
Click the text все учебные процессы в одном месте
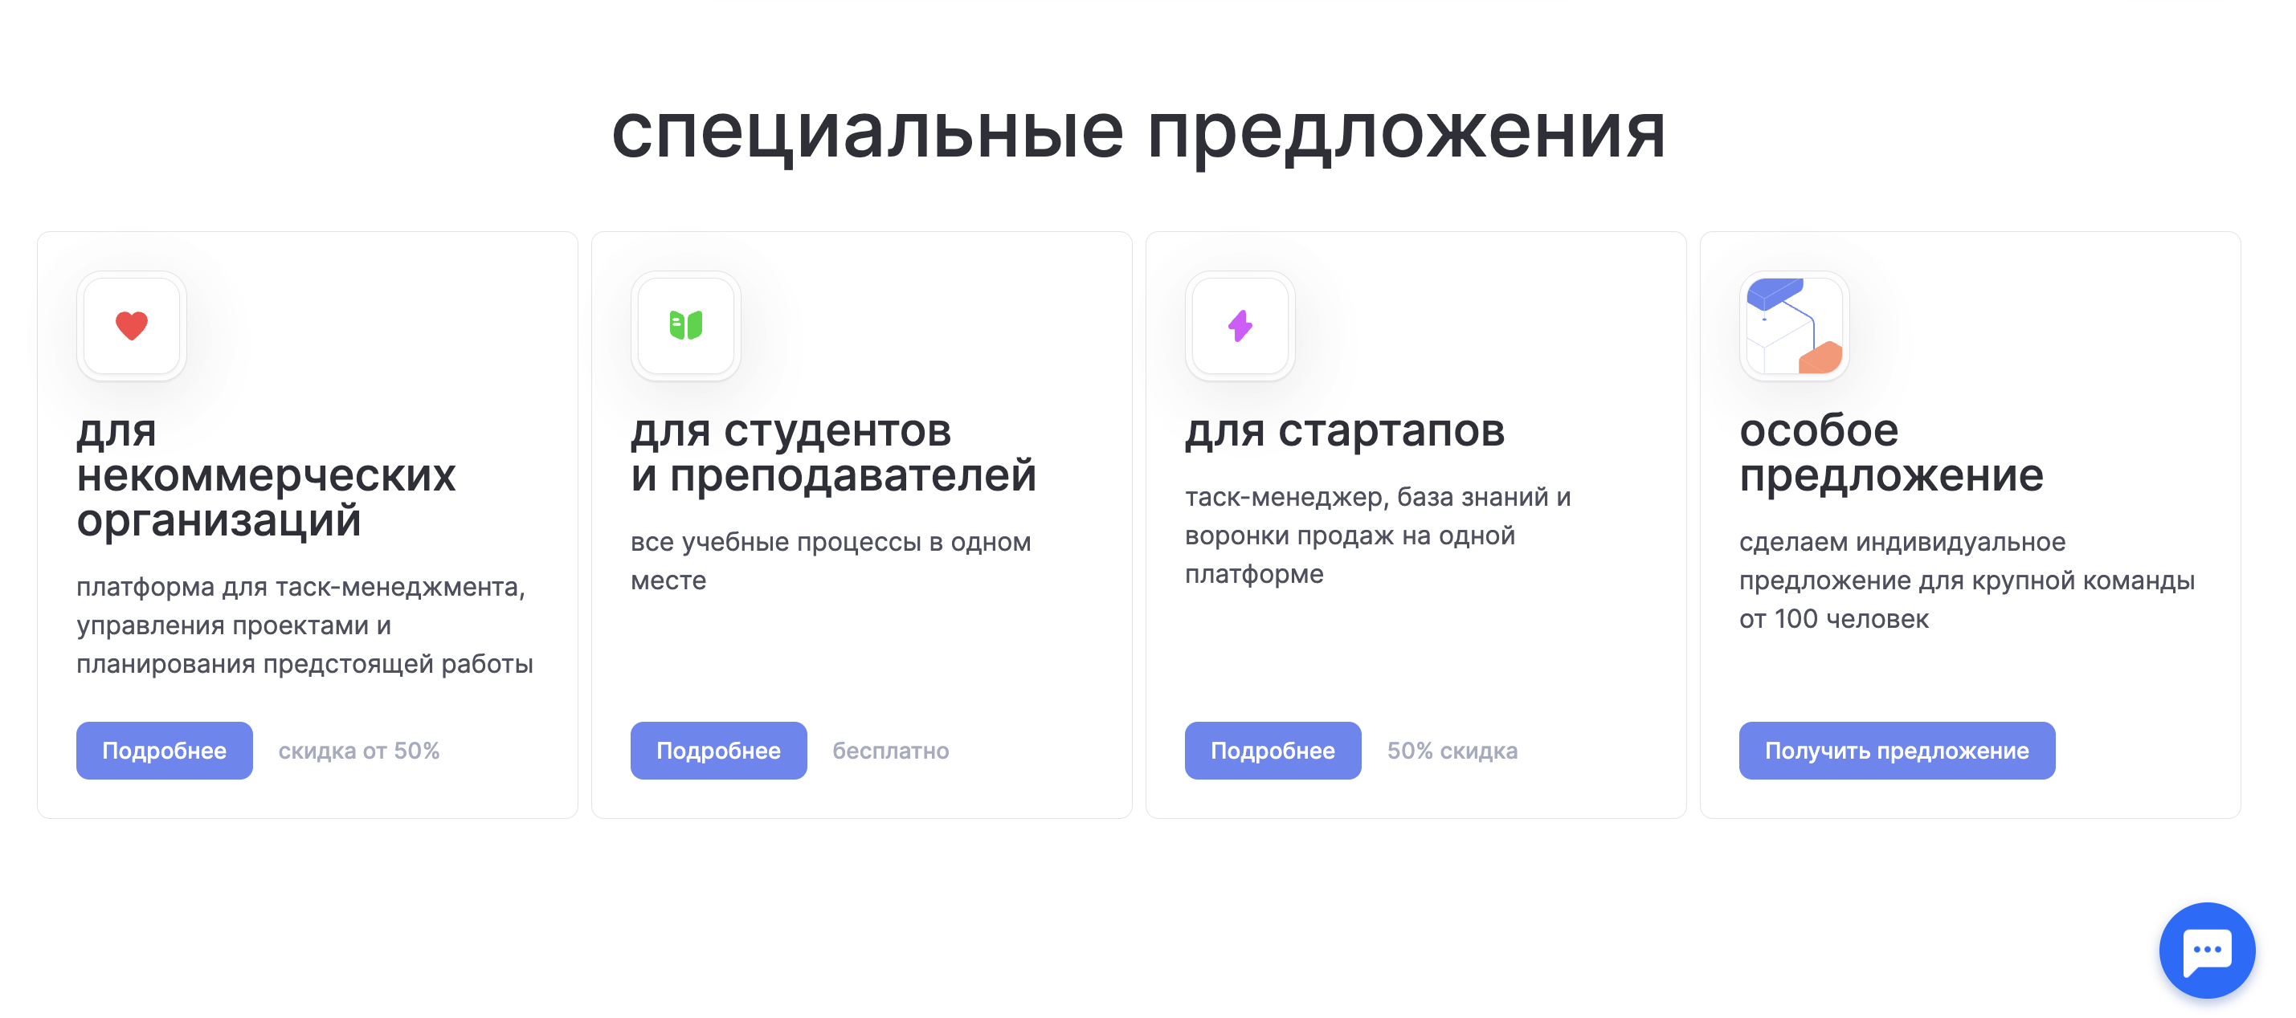tap(831, 561)
